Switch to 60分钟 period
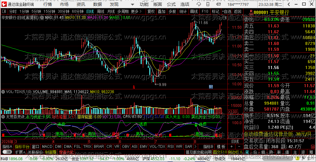 pyautogui.click(x=77, y=11)
